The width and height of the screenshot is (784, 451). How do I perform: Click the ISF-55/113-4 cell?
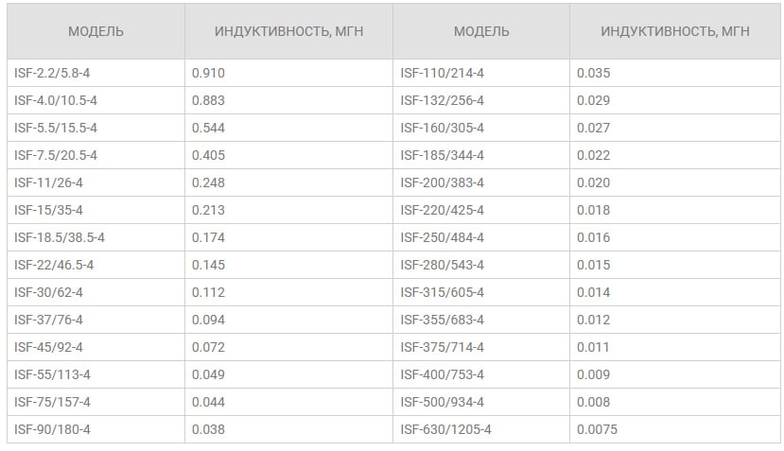pos(96,375)
